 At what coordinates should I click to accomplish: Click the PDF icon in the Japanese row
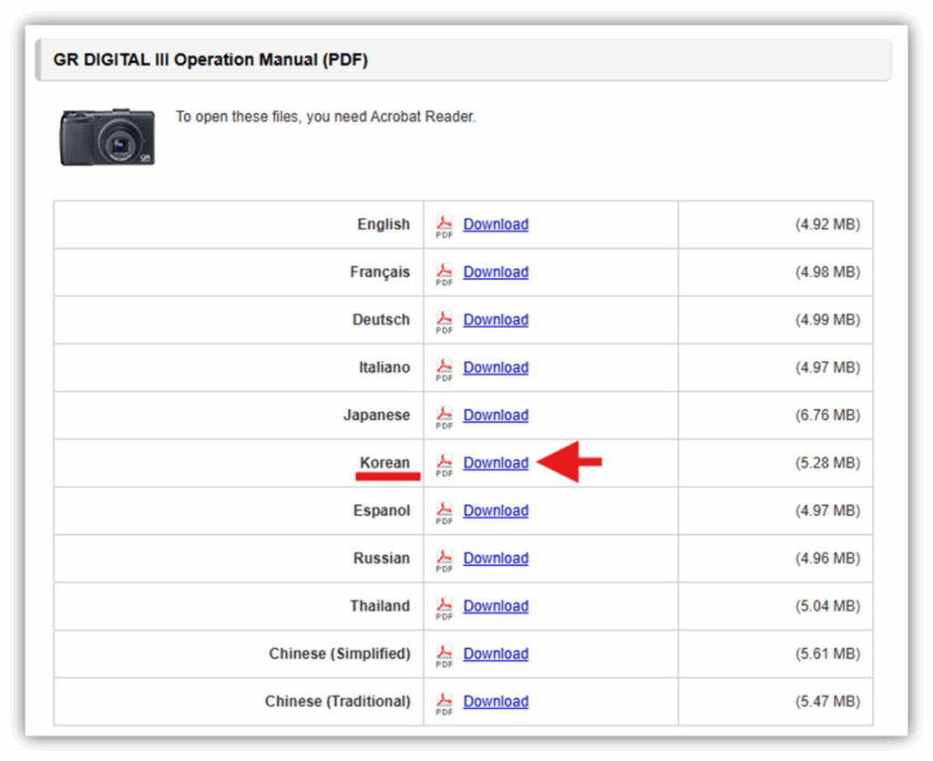tap(445, 416)
